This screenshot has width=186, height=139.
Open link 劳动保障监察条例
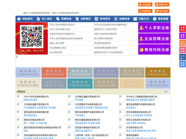102,43
